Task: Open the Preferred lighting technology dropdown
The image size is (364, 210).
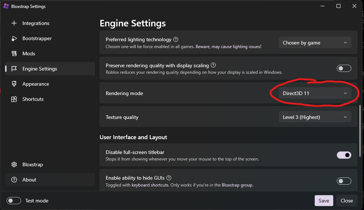Action: 315,43
